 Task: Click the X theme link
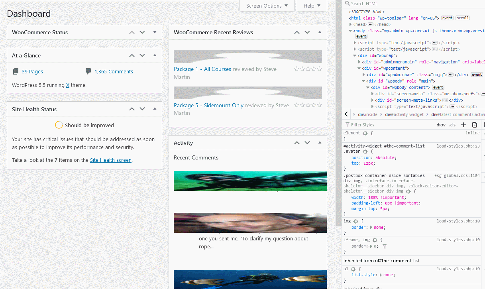click(68, 85)
